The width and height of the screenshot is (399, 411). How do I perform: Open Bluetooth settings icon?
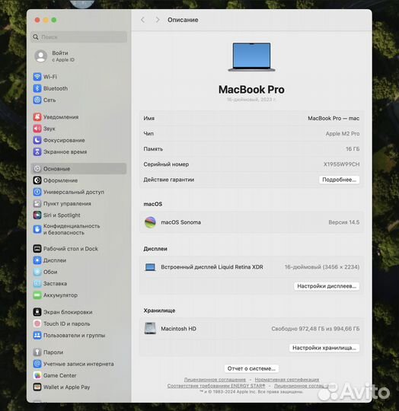coord(37,88)
